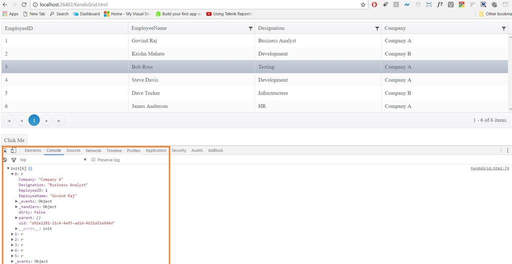
Task: Click the info badge next to init[6]
Action: 30,169
